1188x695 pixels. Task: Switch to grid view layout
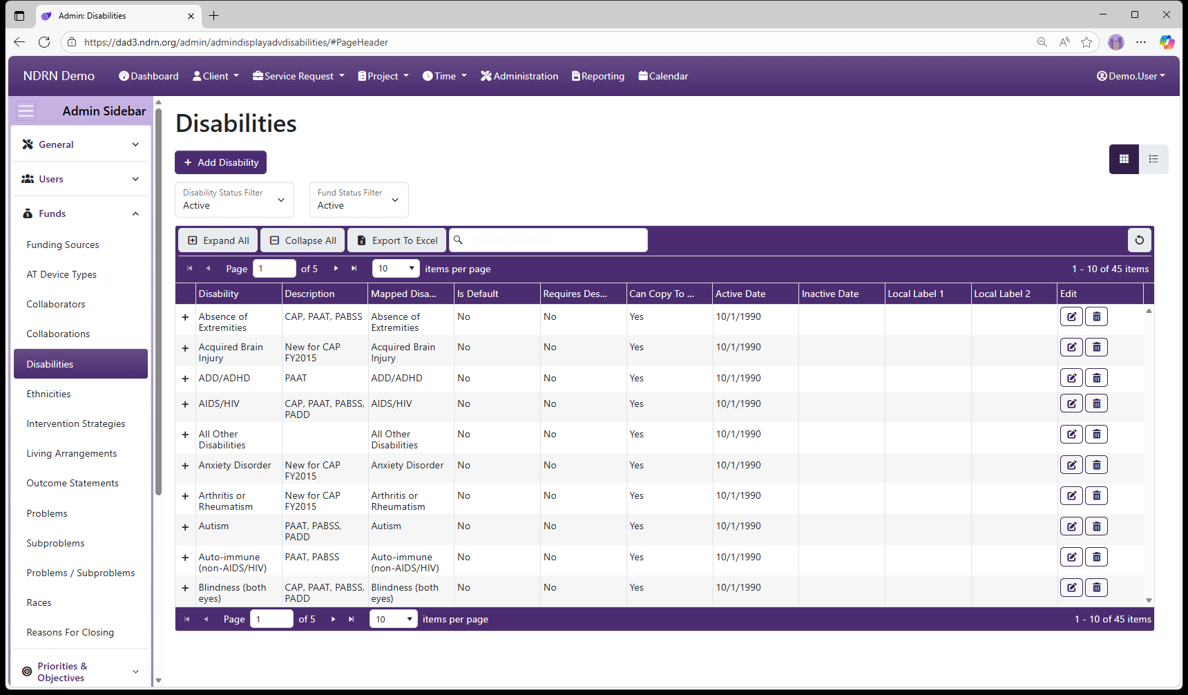[1124, 159]
